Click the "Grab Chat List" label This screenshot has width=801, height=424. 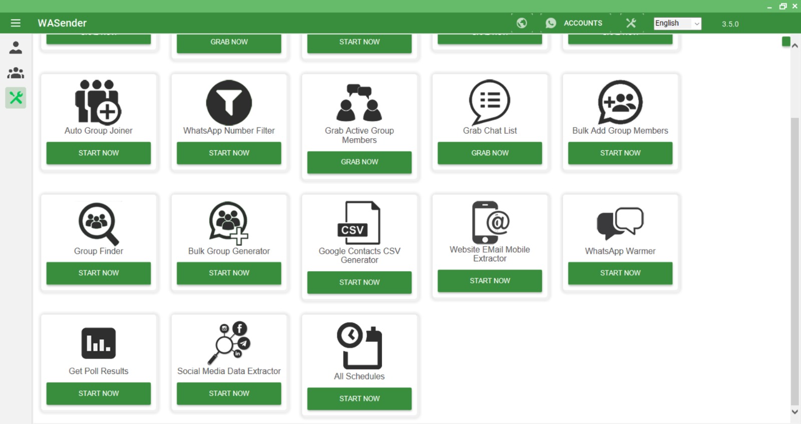point(490,131)
